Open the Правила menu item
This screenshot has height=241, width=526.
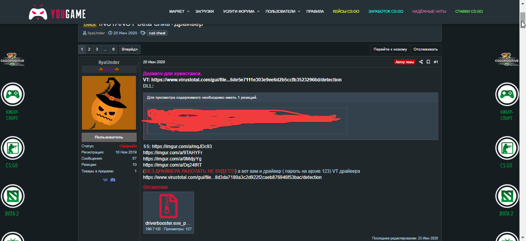pos(315,12)
